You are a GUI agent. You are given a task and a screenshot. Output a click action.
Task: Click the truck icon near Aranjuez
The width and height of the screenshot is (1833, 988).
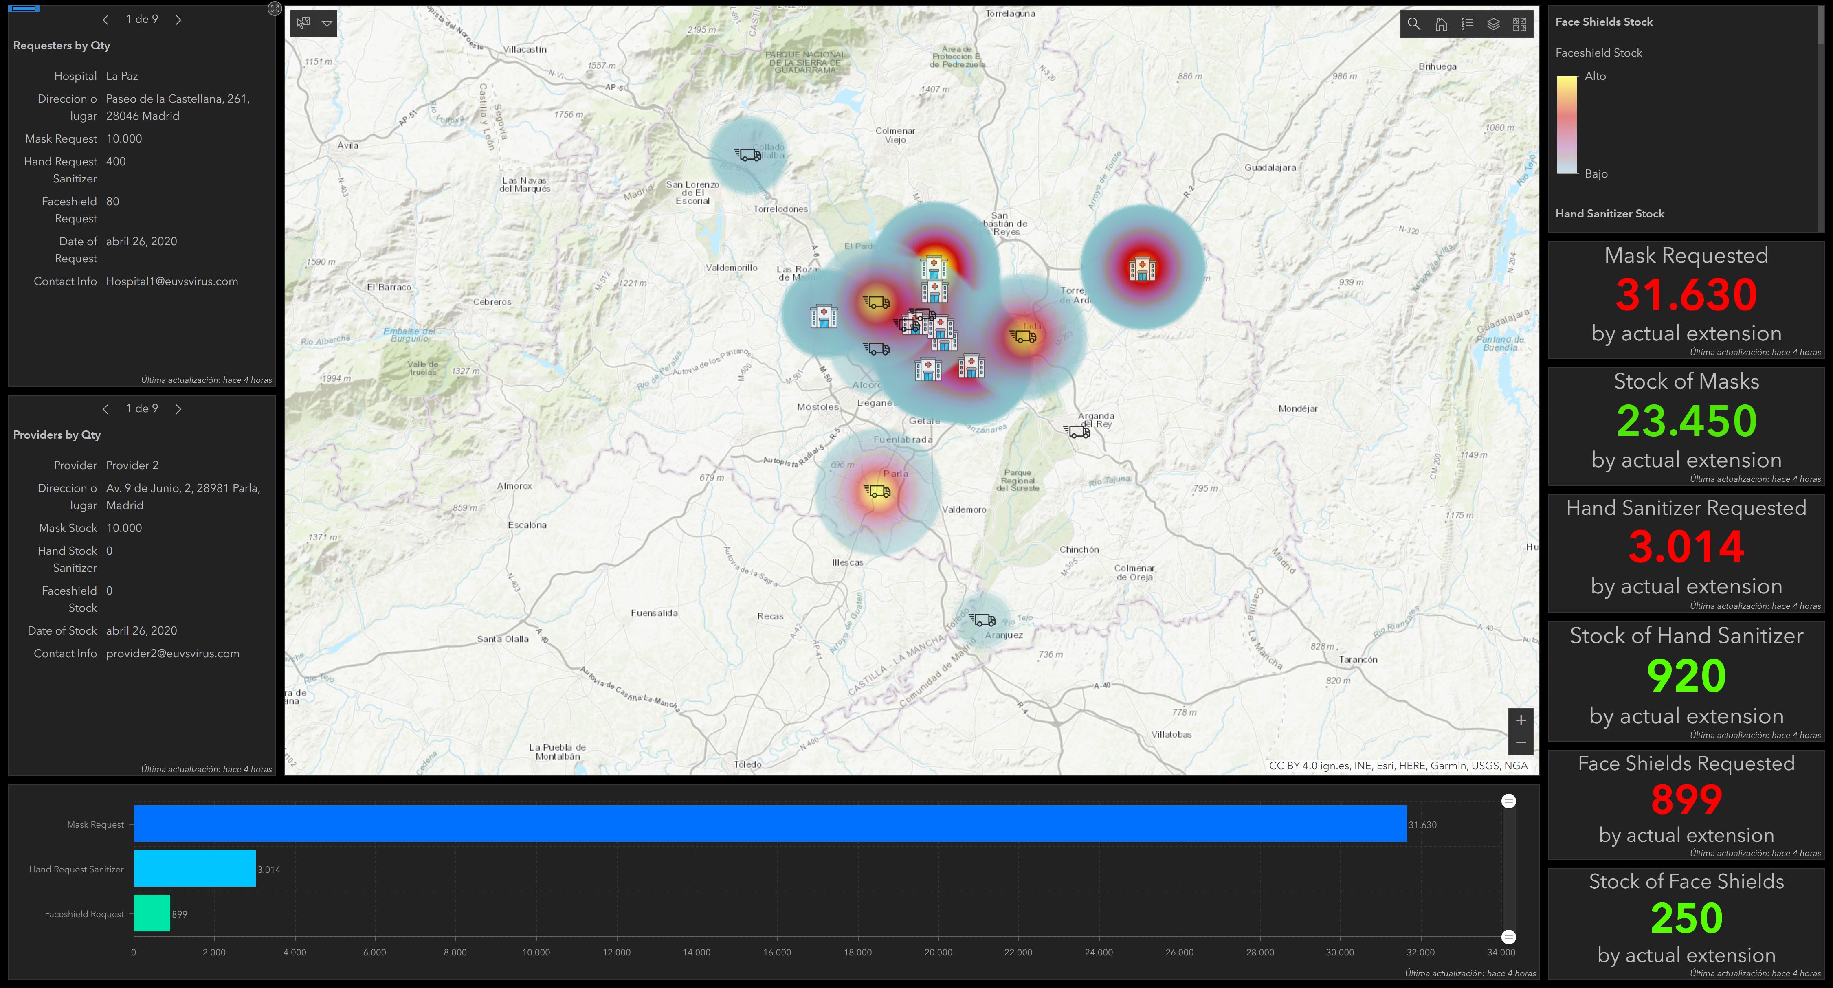point(982,620)
